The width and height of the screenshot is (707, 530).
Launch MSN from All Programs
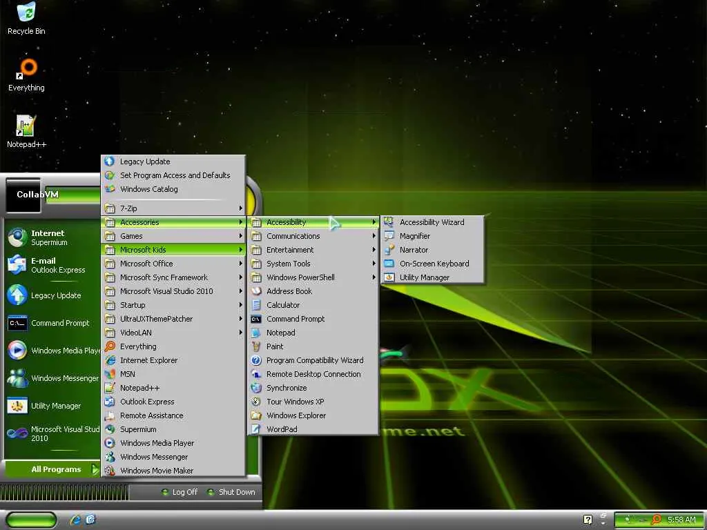pos(173,374)
